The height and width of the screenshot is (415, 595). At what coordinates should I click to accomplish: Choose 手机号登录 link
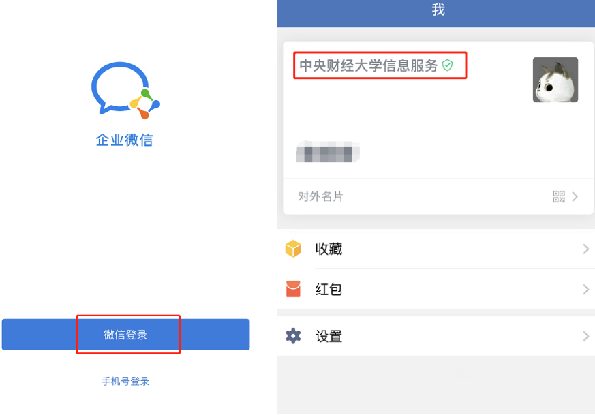[125, 381]
